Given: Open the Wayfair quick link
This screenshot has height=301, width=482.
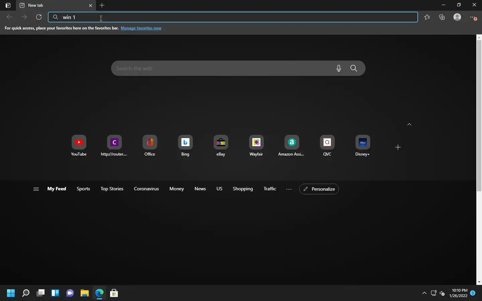Looking at the screenshot, I should pos(256,146).
